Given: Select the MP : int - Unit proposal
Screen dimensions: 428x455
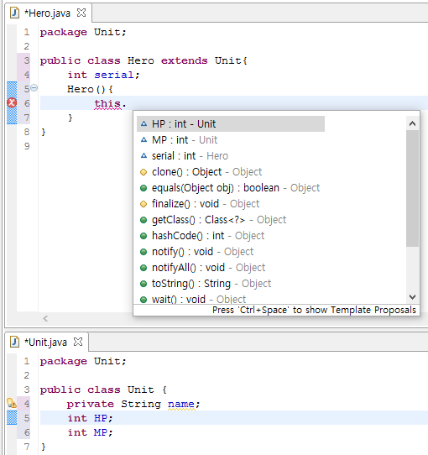Looking at the screenshot, I should (x=231, y=140).
